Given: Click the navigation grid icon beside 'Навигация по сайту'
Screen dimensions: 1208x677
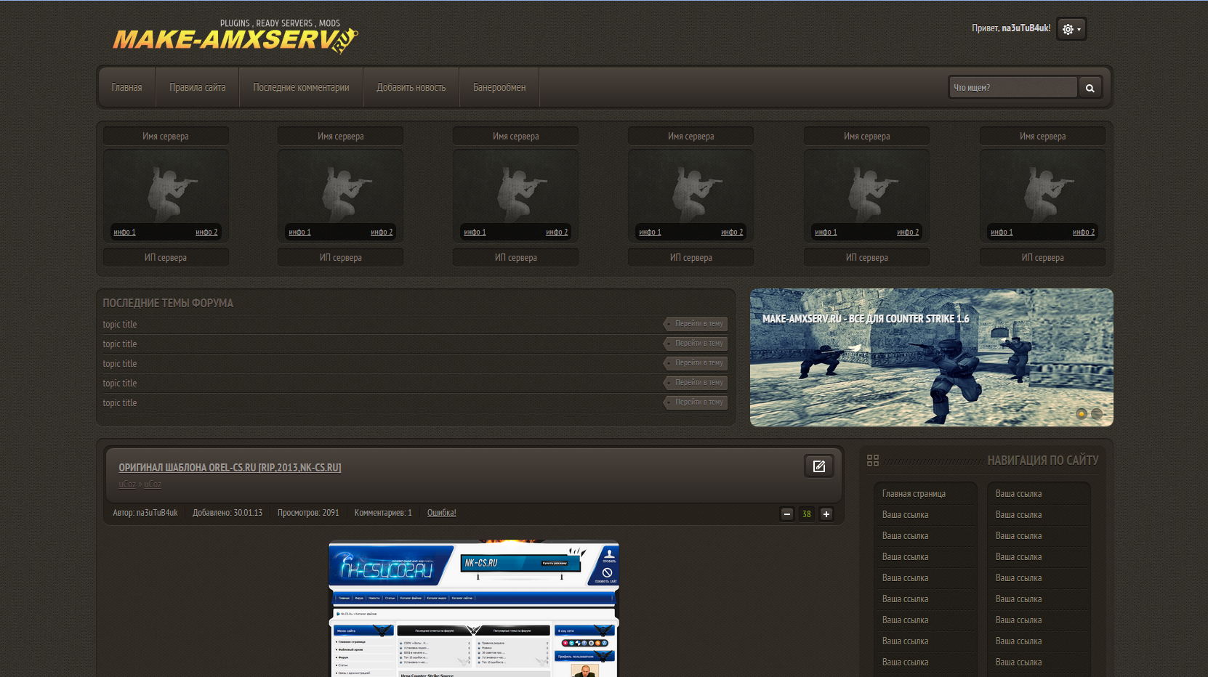Looking at the screenshot, I should 873,461.
